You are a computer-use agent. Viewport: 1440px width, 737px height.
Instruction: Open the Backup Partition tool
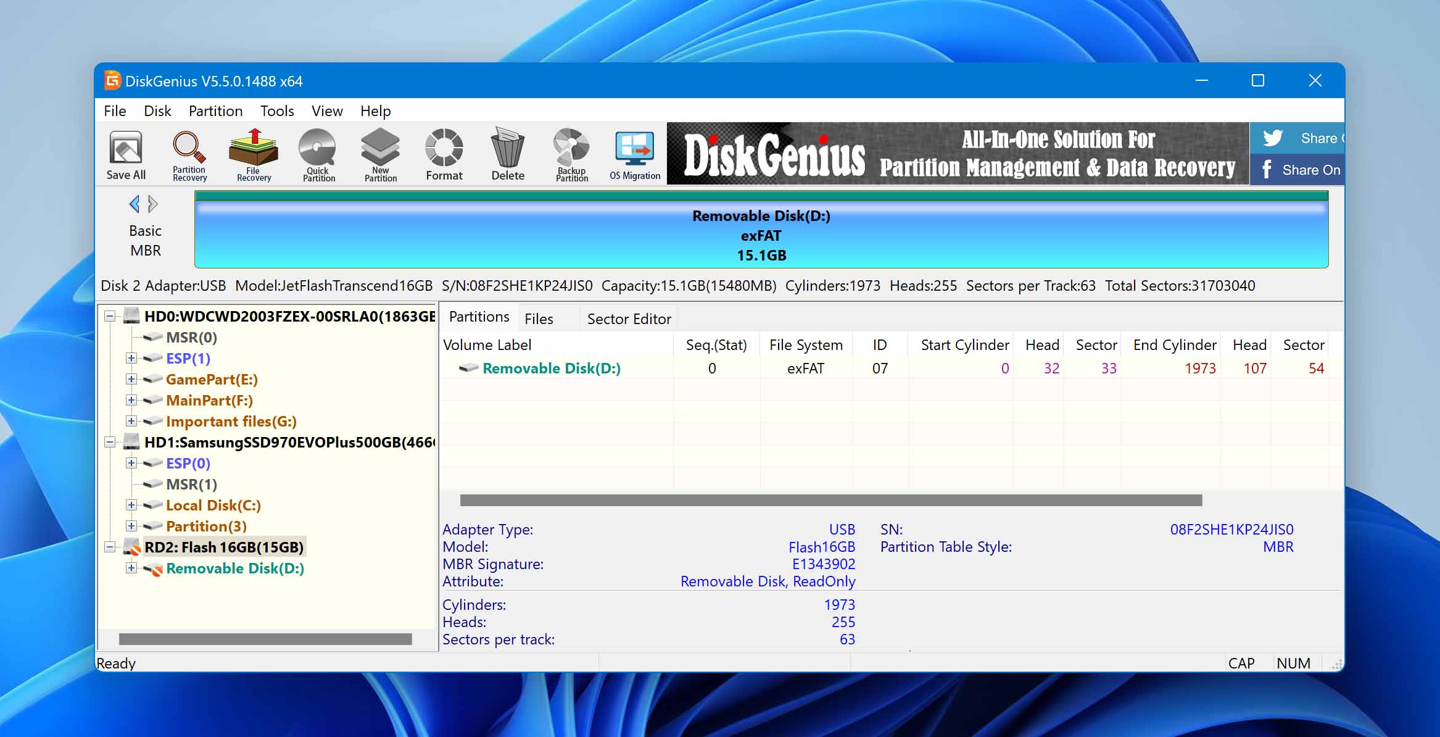572,154
